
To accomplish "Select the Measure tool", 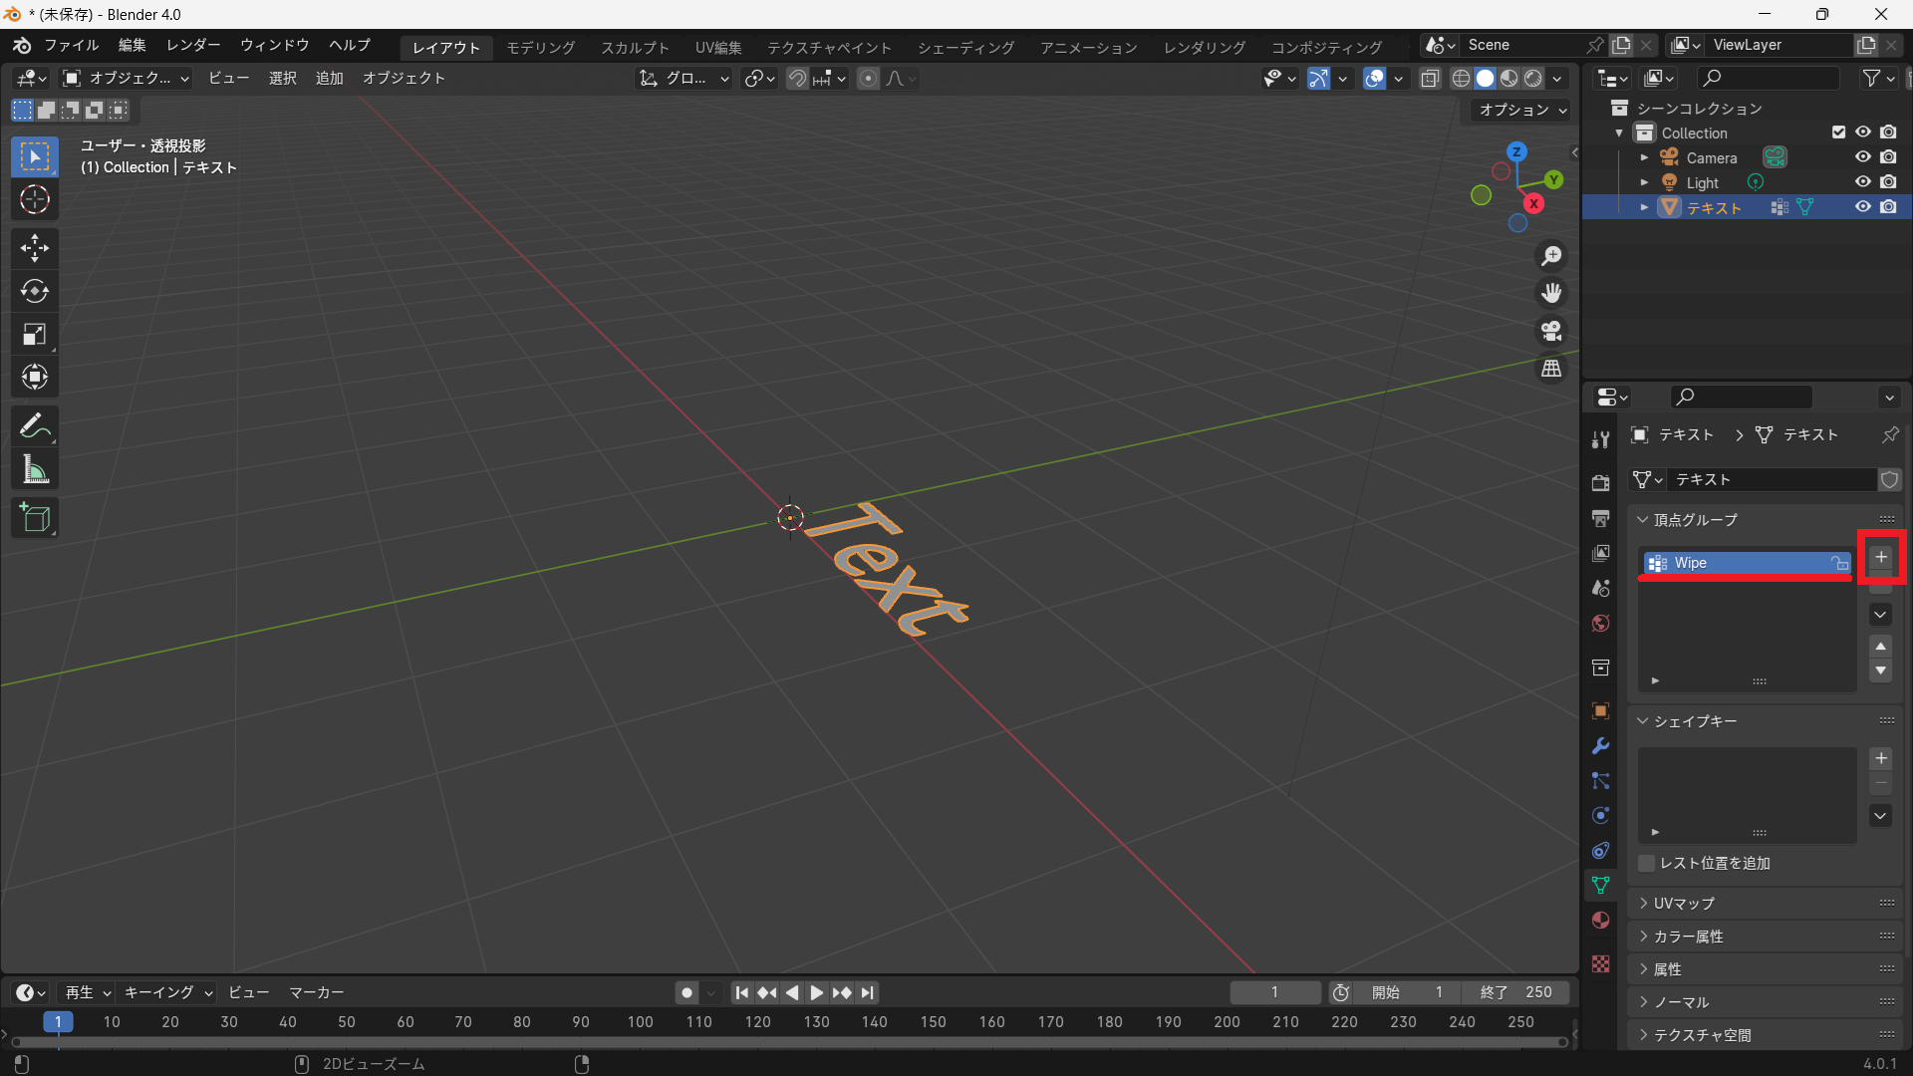I will pyautogui.click(x=35, y=470).
